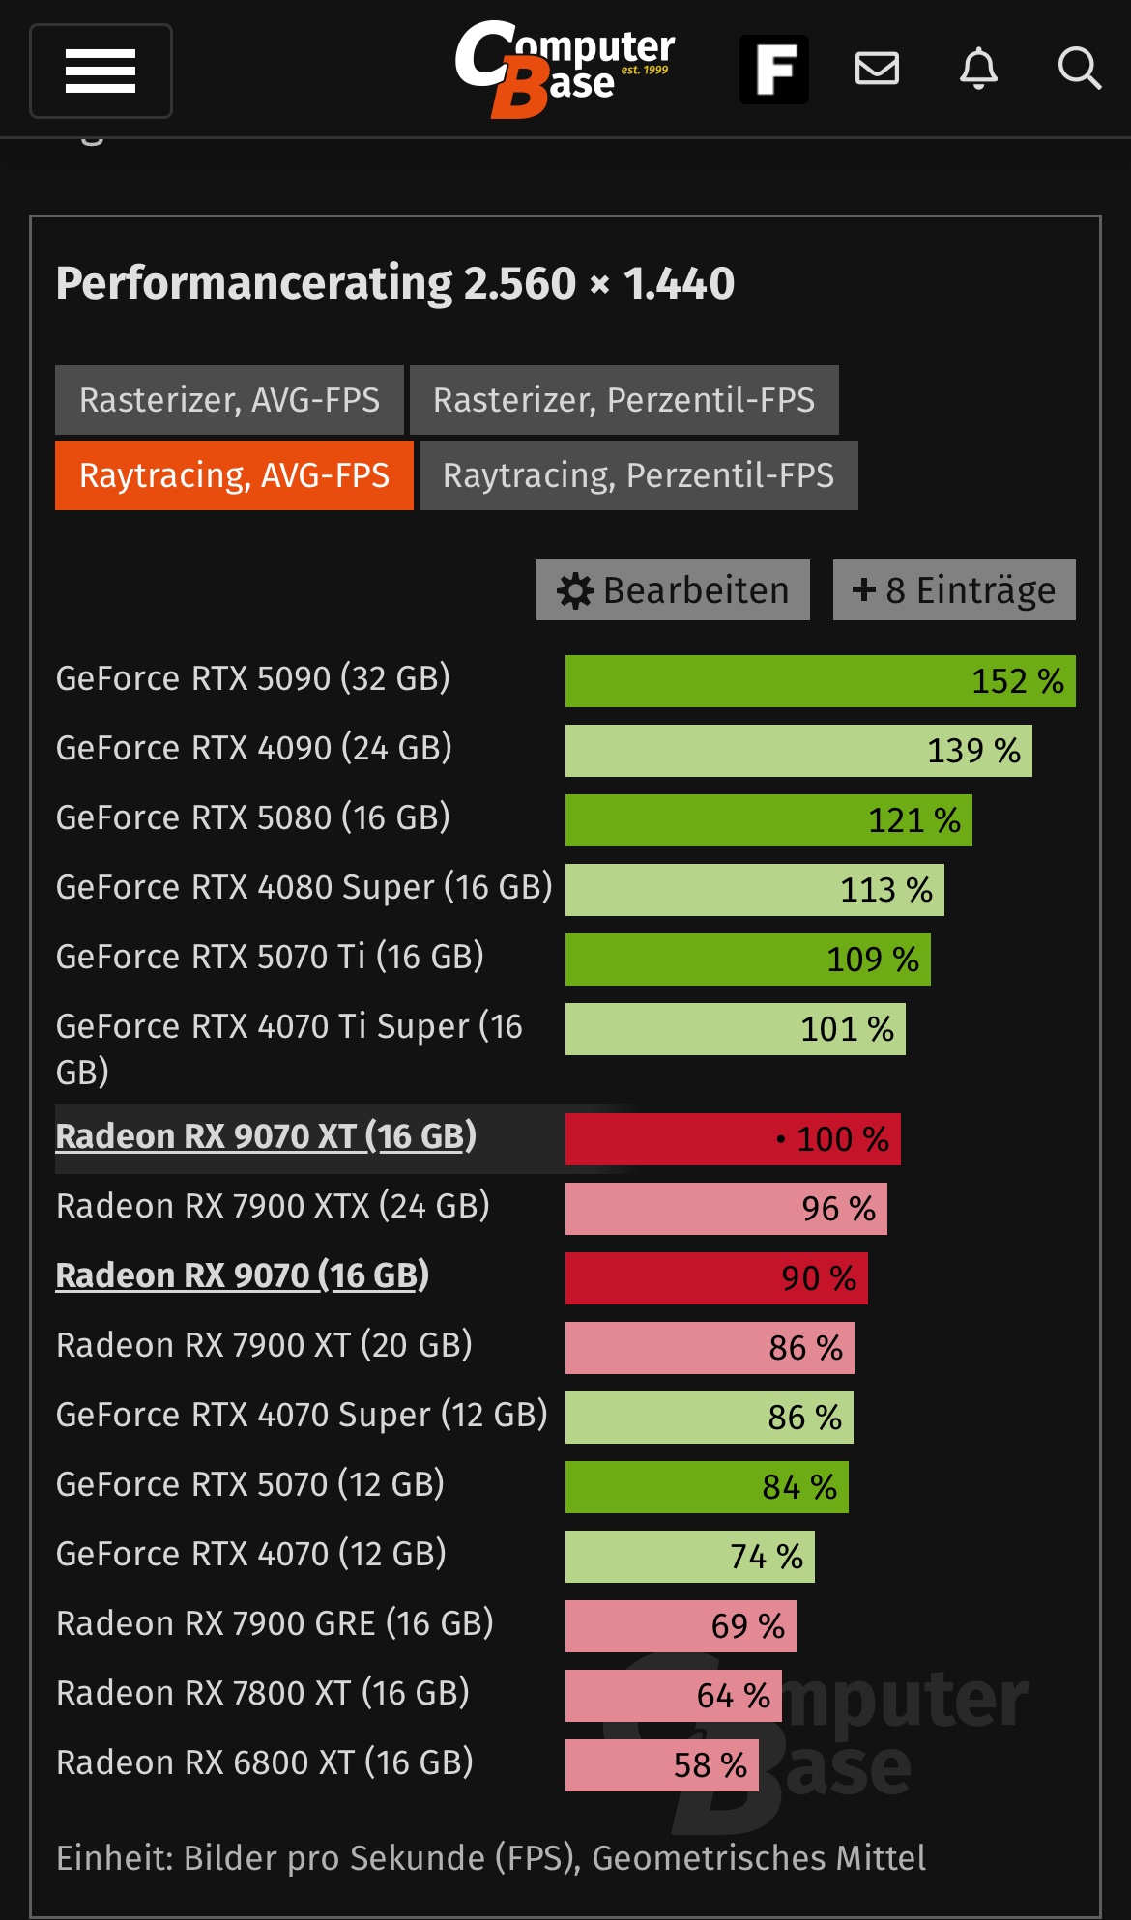Select the GeForce RTX 5090 152 % bar
The height and width of the screenshot is (1920, 1131).
click(820, 681)
